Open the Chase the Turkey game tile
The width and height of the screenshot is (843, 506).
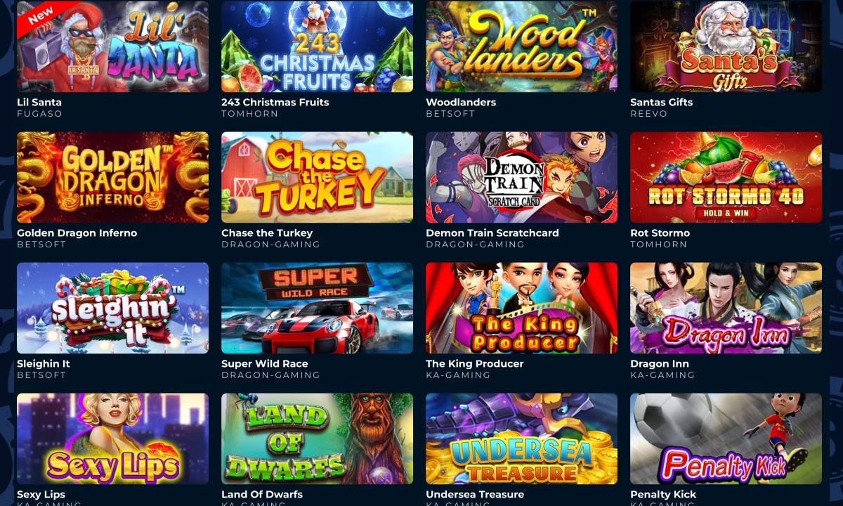(x=317, y=177)
